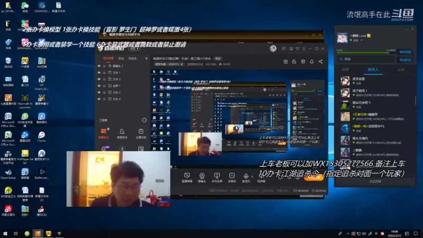Screen dimensions: 423x238
Task: Add a screen capture source from the bottom bar
Action: [x=187, y=178]
